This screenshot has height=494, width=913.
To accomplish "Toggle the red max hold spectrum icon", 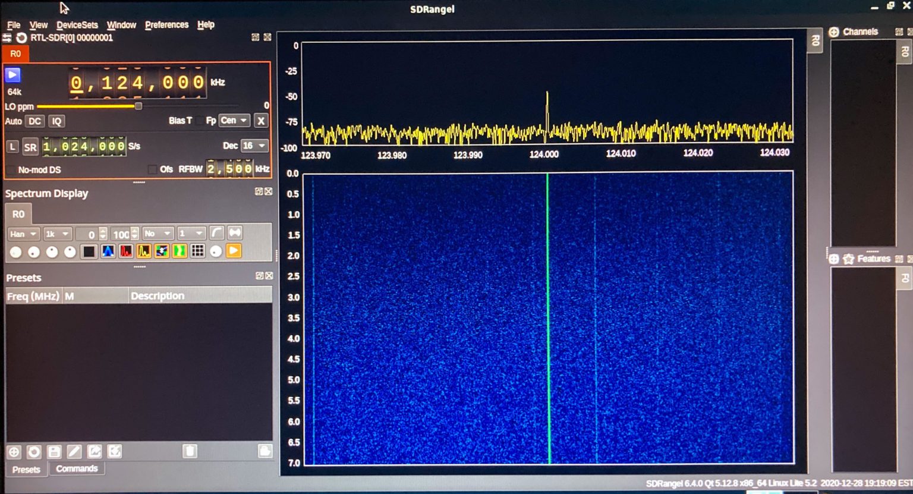I will point(126,251).
